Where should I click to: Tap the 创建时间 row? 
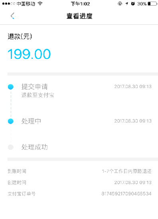click(x=79, y=183)
